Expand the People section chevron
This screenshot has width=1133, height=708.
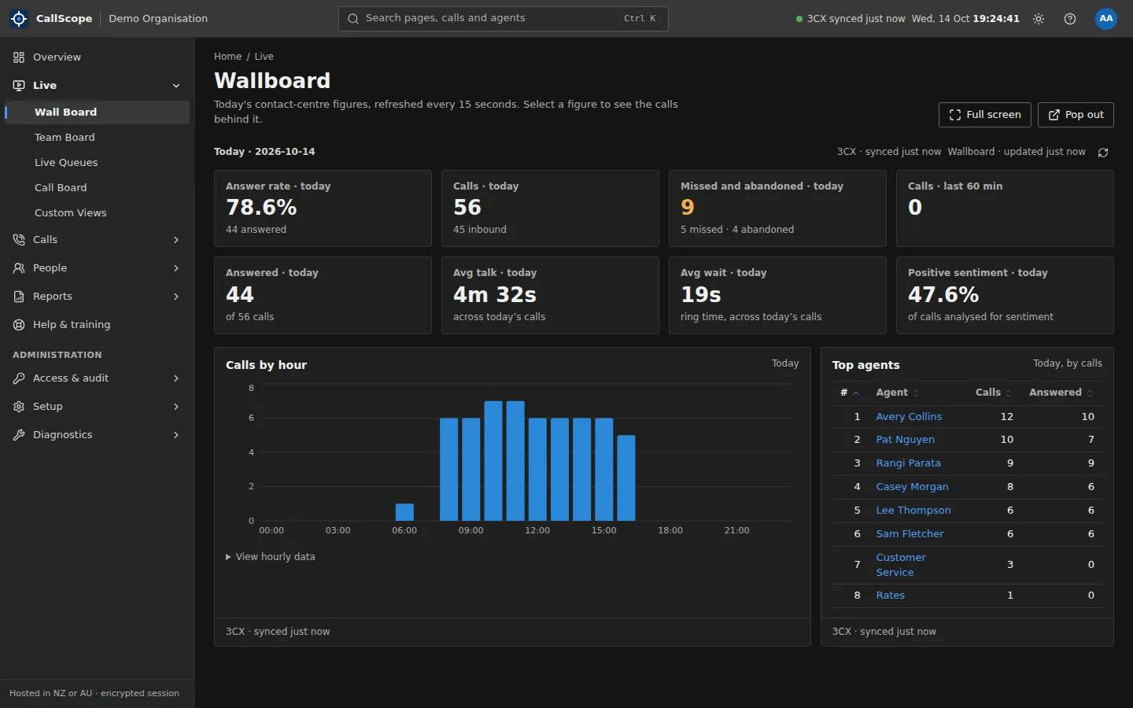pyautogui.click(x=176, y=268)
